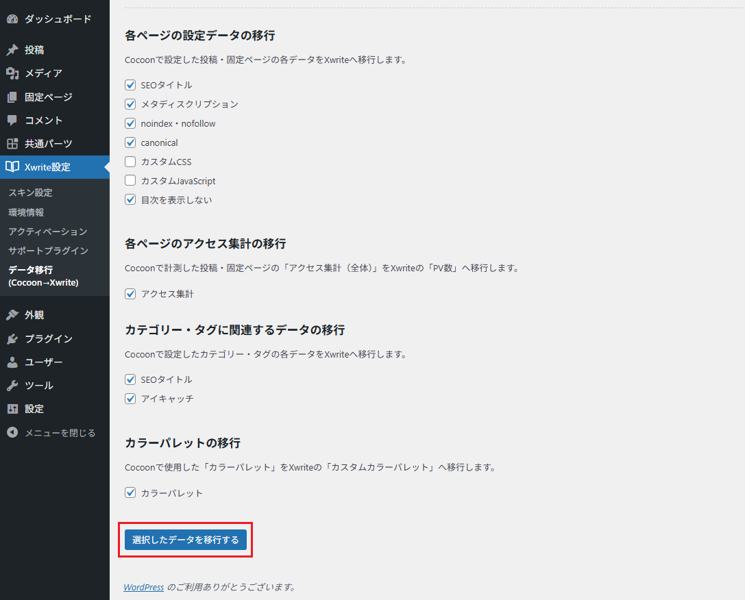
Task: Uncheck the メタディスクリプション checkbox
Action: pos(130,105)
